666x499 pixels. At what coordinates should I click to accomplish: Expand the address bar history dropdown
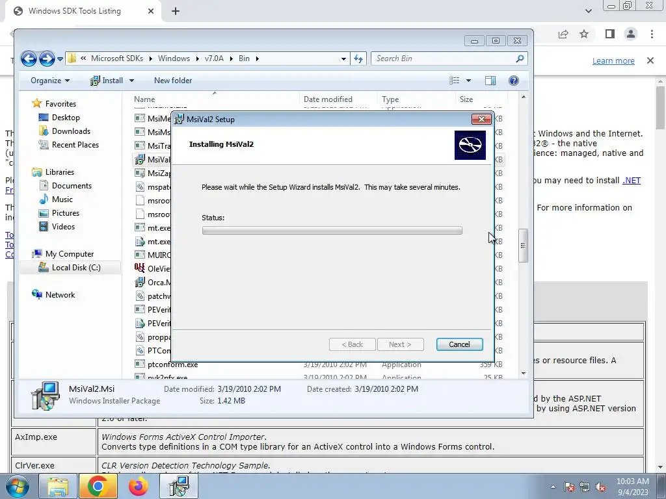click(343, 59)
